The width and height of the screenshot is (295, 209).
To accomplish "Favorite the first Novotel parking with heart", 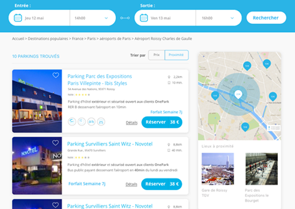I will [x=56, y=143].
